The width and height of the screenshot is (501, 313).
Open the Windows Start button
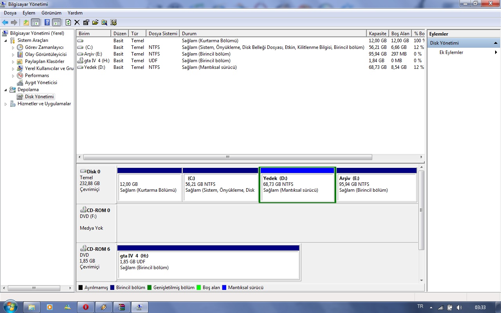click(x=10, y=306)
